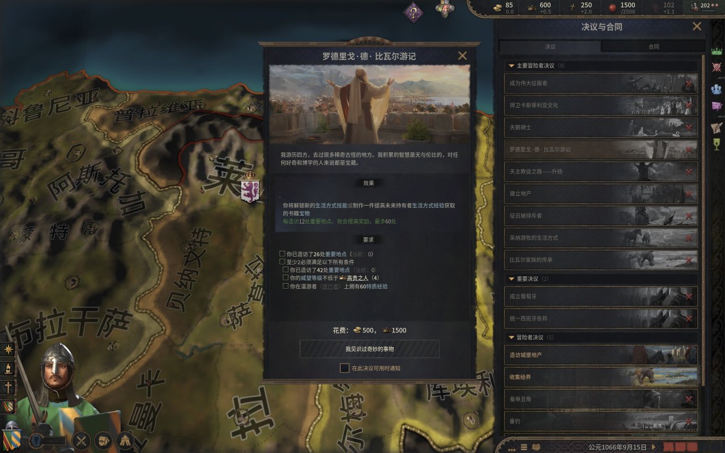Select the 决议 tab
The height and width of the screenshot is (453, 725).
pos(550,46)
